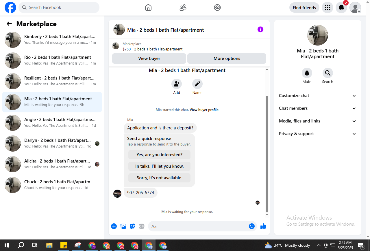The image size is (370, 251).
Task: Click the 907-205-6774 message
Action: [140, 193]
